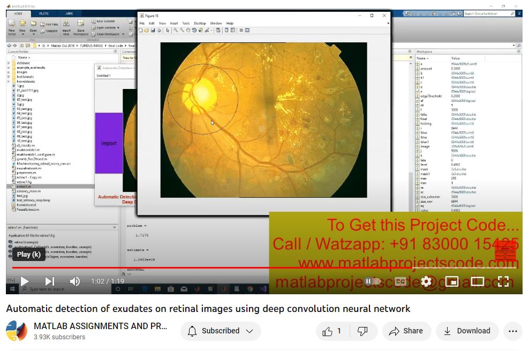
Task: Click New Variable in MATLAB ribbon
Action: coord(103,21)
